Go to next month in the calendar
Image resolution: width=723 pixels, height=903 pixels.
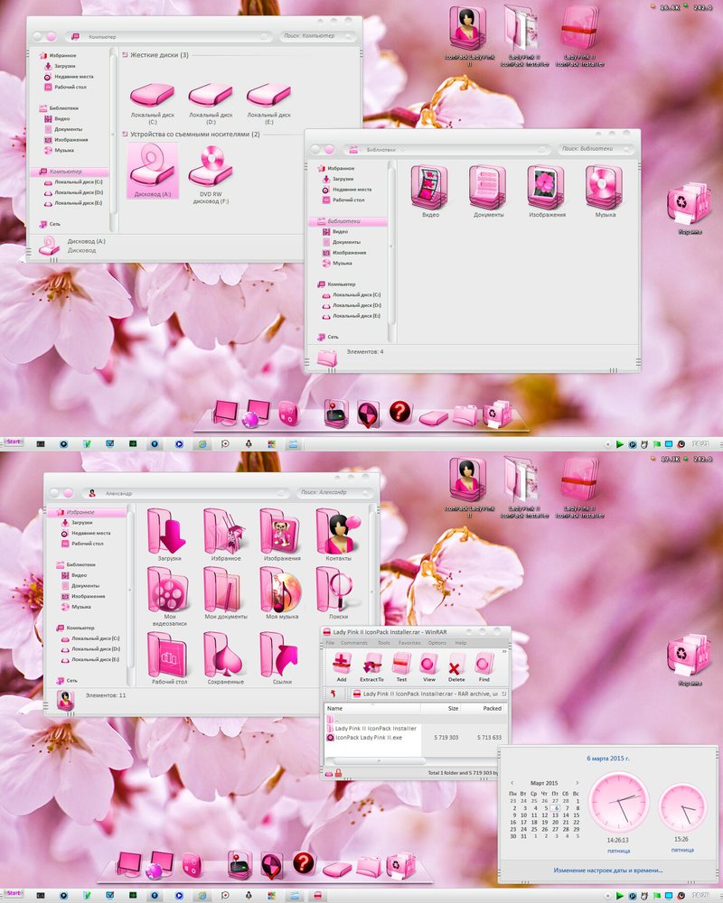tap(577, 782)
